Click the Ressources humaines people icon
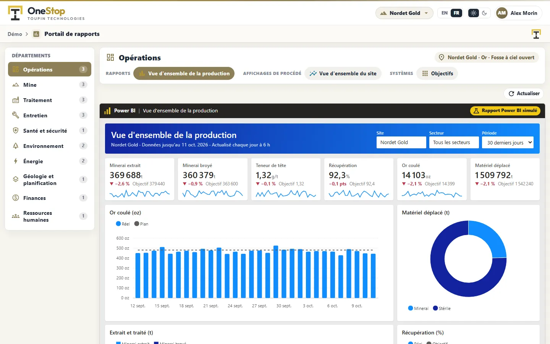 (x=16, y=216)
